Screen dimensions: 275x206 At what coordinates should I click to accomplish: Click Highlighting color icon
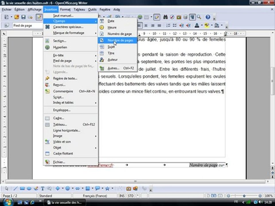tap(207, 25)
